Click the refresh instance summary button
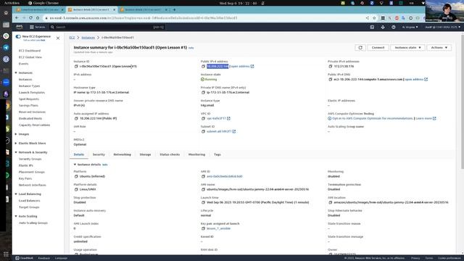This screenshot has height=261, width=464. point(360,48)
